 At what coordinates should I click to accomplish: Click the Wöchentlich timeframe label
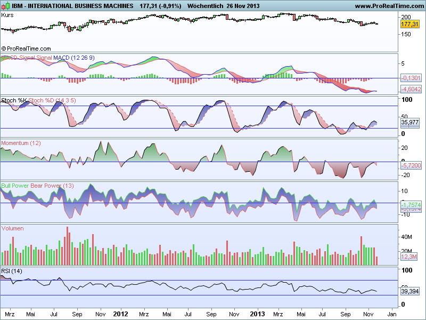click(x=205, y=6)
